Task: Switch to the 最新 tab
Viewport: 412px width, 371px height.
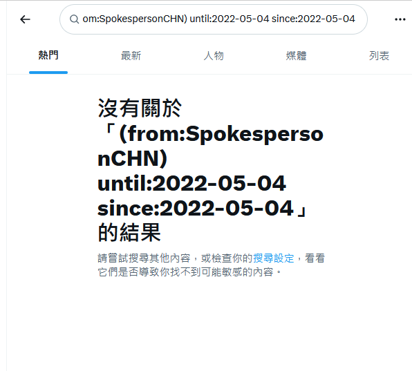Action: coord(131,56)
